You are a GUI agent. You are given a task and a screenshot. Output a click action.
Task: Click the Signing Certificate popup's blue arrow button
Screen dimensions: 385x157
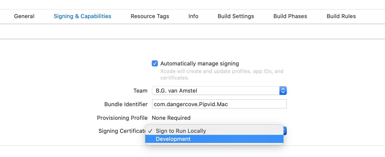[285, 131]
